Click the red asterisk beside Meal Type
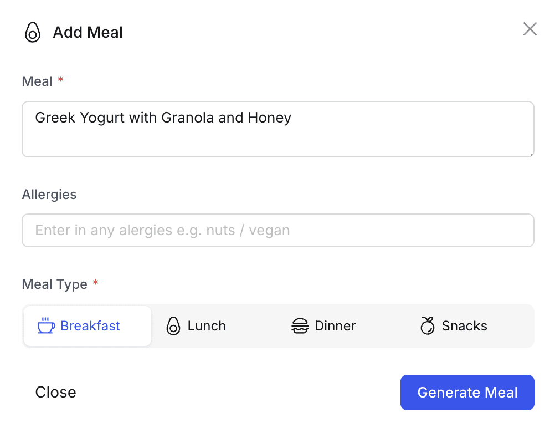555x428 pixels. point(95,283)
